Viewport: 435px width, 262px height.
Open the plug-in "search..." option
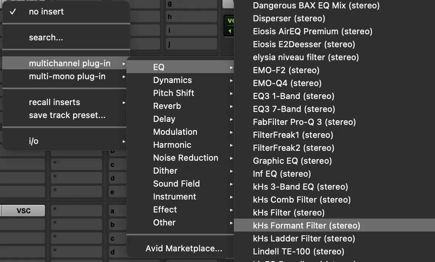(x=46, y=37)
